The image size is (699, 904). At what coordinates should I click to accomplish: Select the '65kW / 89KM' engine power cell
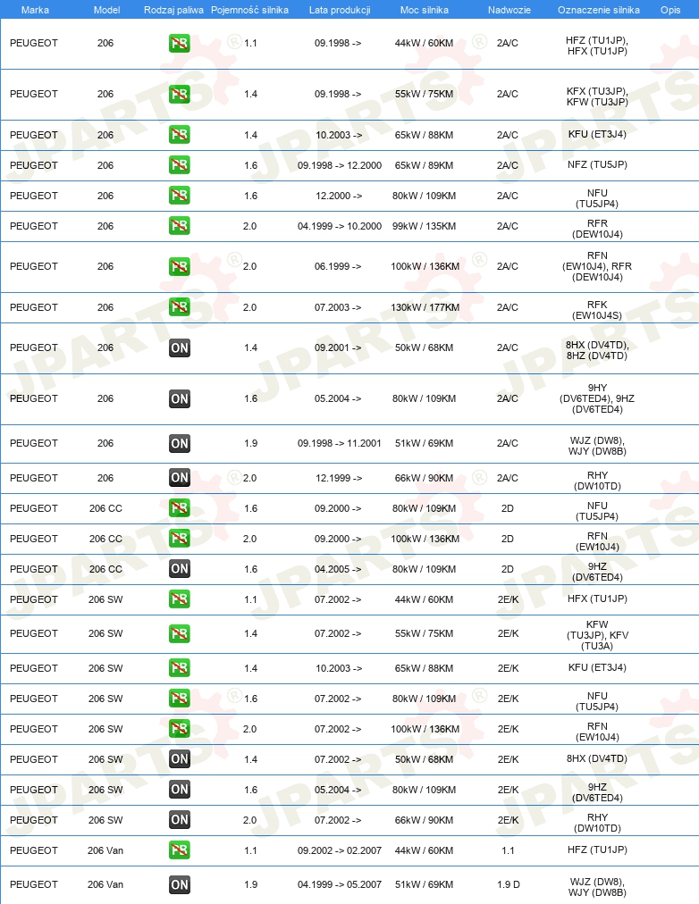424,165
